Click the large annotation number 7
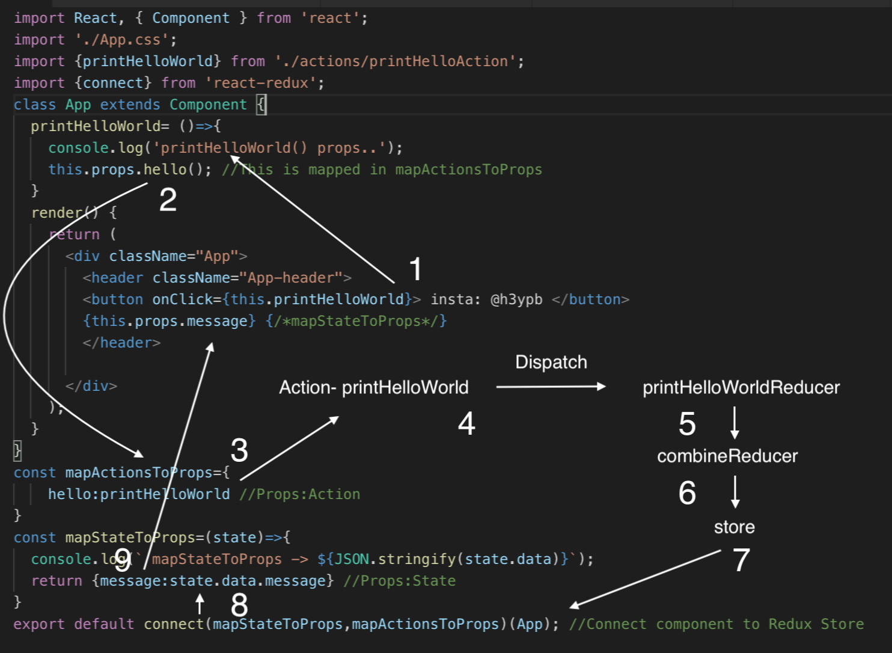Viewport: 892px width, 653px height. click(x=741, y=560)
